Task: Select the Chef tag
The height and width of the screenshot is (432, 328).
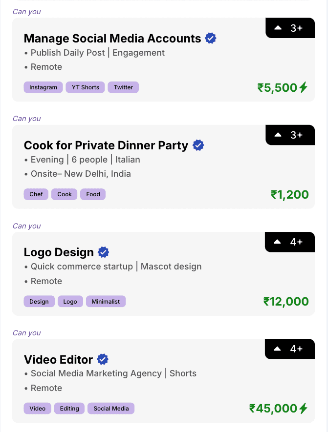Action: coord(36,194)
